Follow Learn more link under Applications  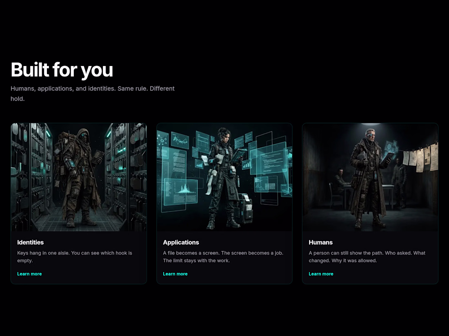pyautogui.click(x=175, y=274)
